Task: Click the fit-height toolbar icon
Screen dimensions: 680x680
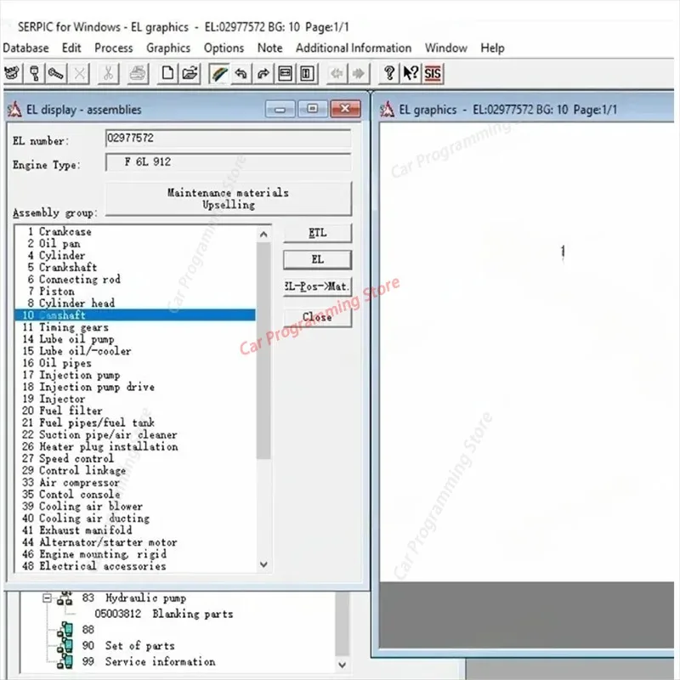Action: (x=307, y=73)
